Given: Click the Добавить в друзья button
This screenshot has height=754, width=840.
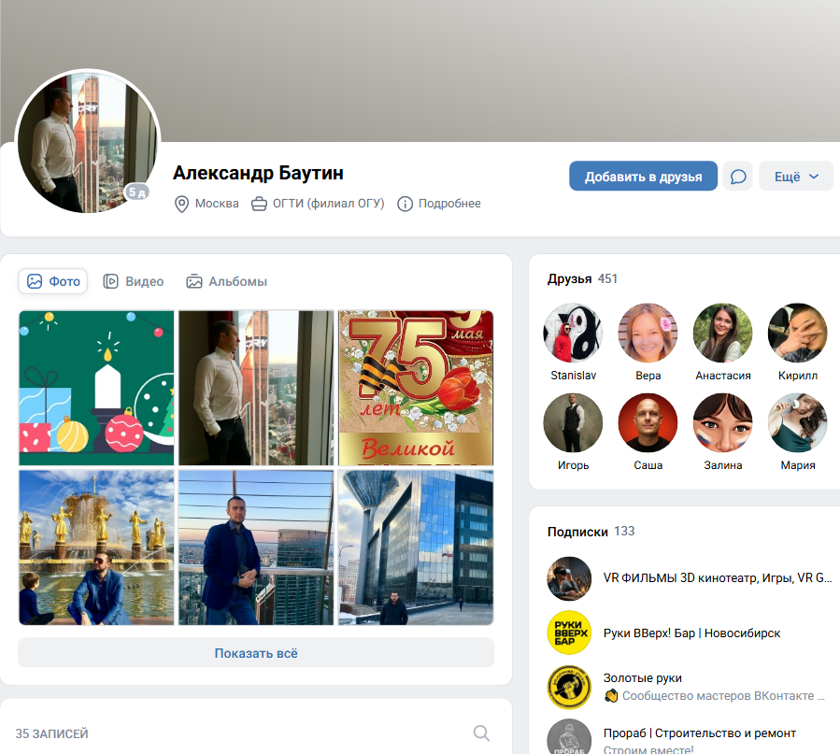Looking at the screenshot, I should [643, 177].
